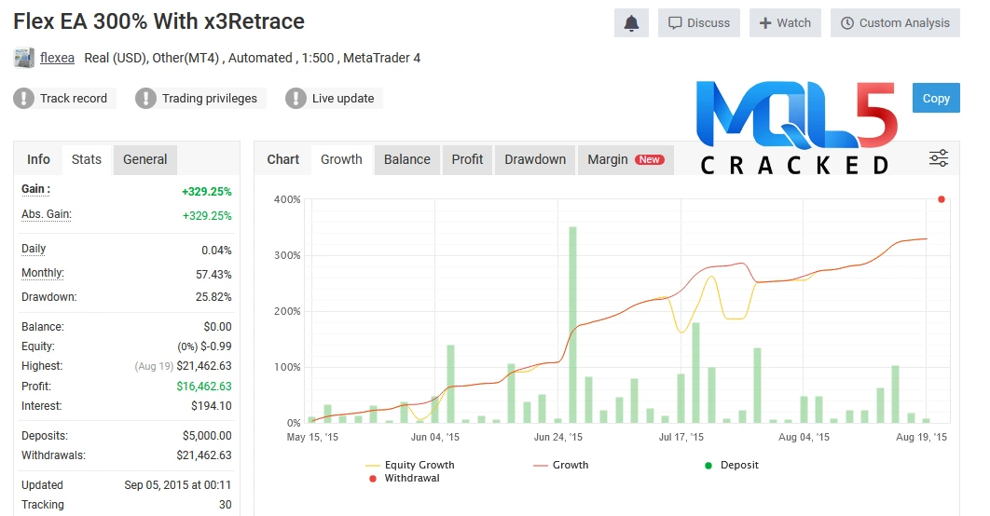Click the Tracking value 30
This screenshot has height=516, width=990.
(226, 505)
